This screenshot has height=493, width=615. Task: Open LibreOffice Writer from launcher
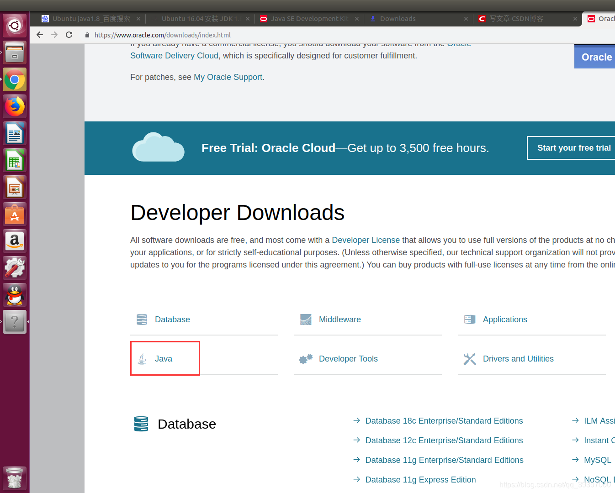[15, 133]
